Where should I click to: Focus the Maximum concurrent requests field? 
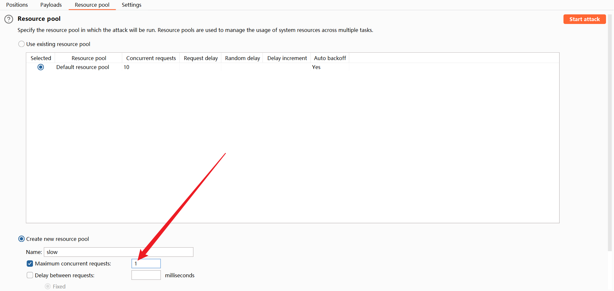[146, 264]
